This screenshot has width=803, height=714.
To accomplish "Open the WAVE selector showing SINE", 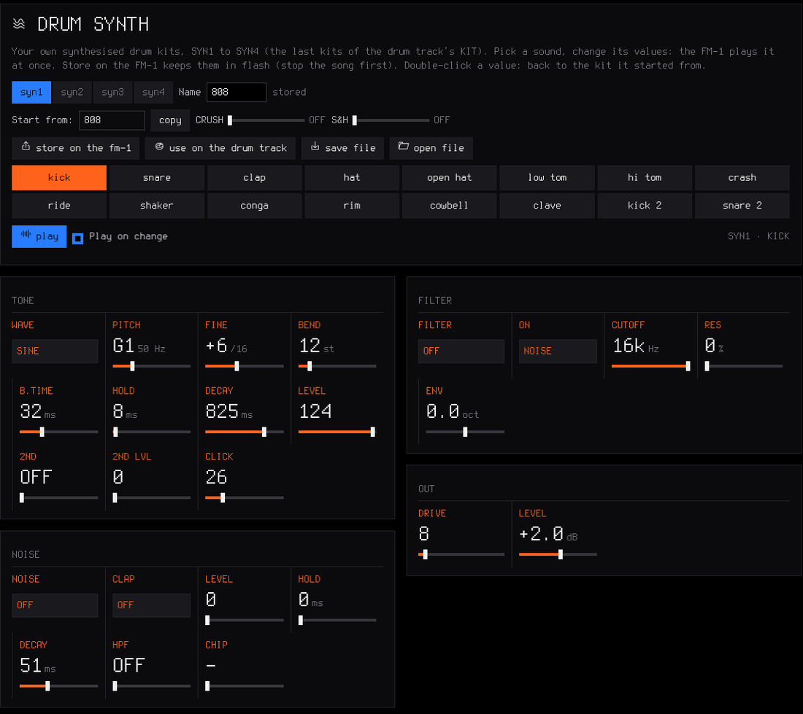I will coord(55,352).
